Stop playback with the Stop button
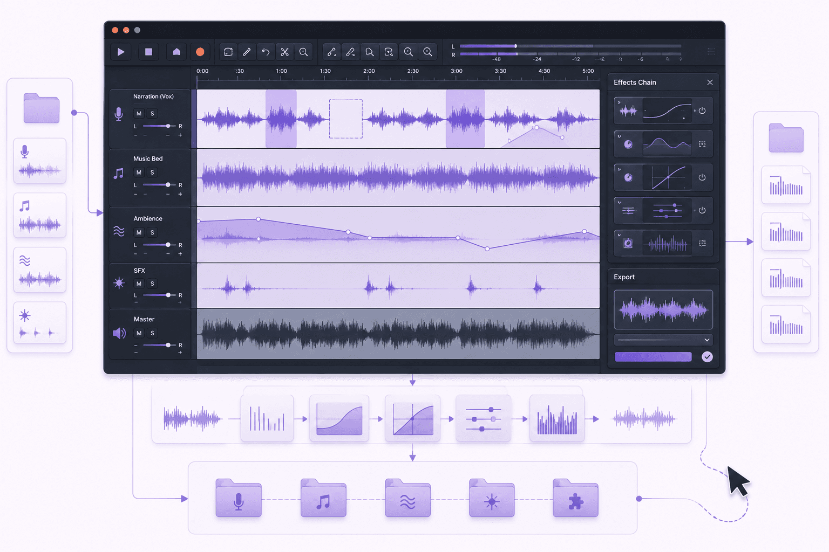The width and height of the screenshot is (829, 552). click(148, 52)
